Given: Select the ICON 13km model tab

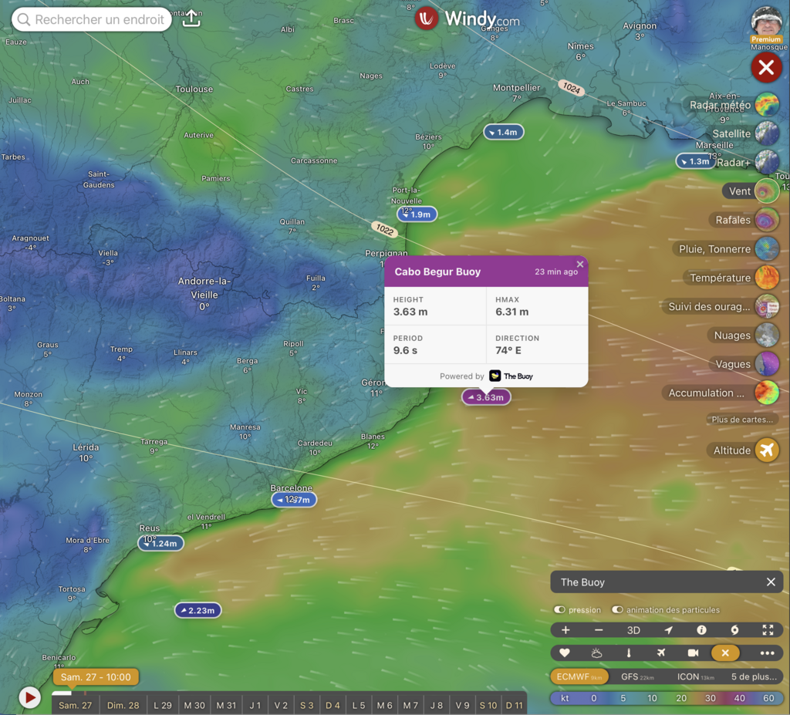Looking at the screenshot, I should click(694, 676).
